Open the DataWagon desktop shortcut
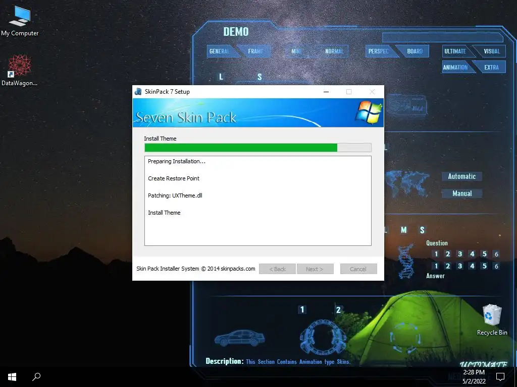517x387 pixels. tap(20, 70)
